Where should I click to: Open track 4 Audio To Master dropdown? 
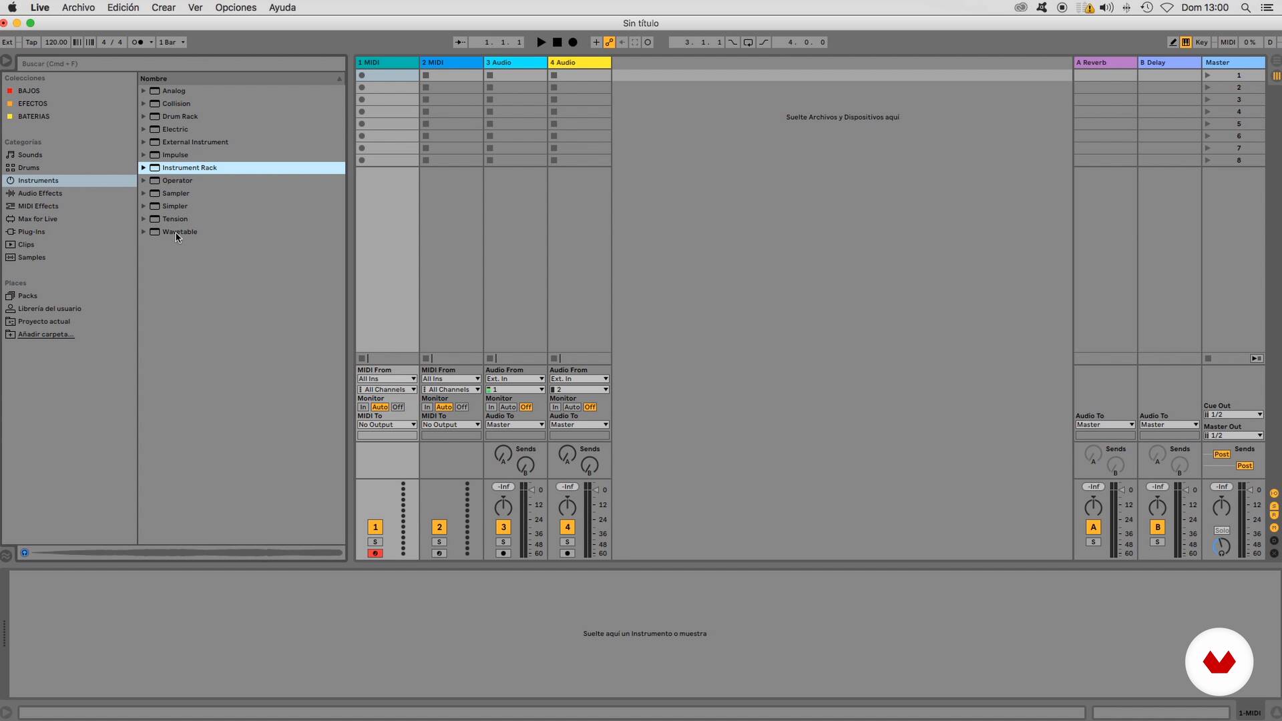click(580, 425)
